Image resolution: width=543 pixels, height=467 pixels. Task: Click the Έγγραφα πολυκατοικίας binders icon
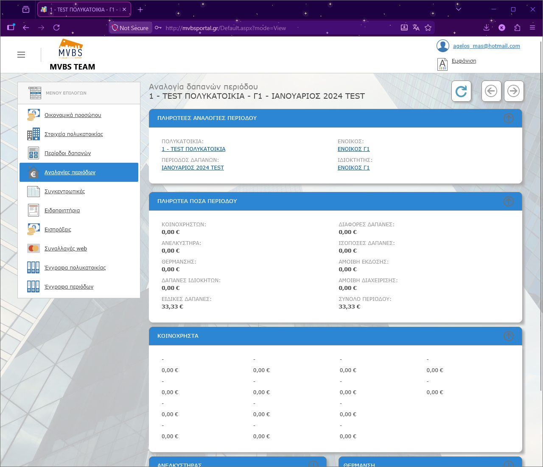click(34, 267)
